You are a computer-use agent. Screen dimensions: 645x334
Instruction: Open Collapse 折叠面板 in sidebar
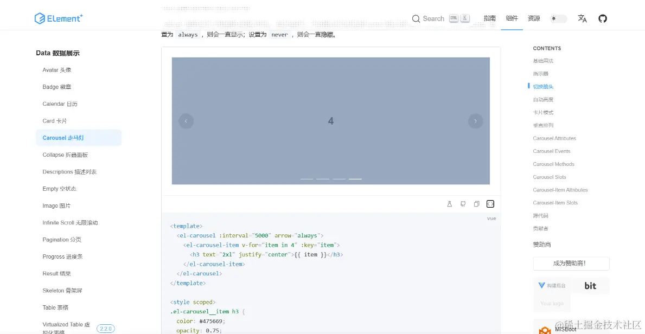(x=65, y=155)
